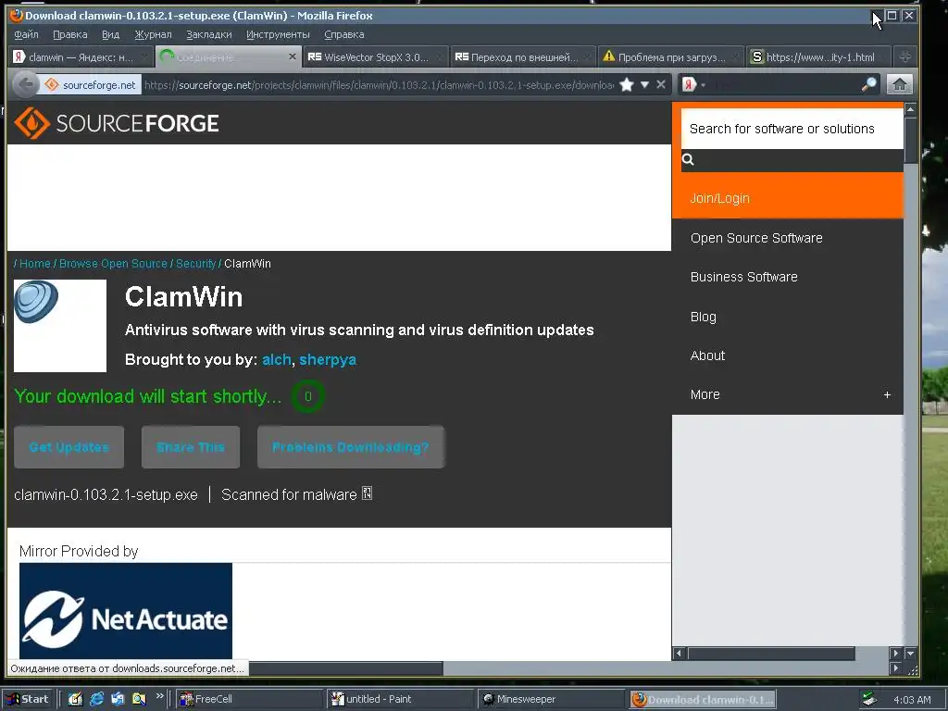Go to the browser Home button
Screen dimensions: 948x711
coord(900,84)
